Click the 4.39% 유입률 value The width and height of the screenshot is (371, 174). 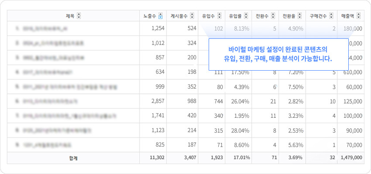click(241, 87)
